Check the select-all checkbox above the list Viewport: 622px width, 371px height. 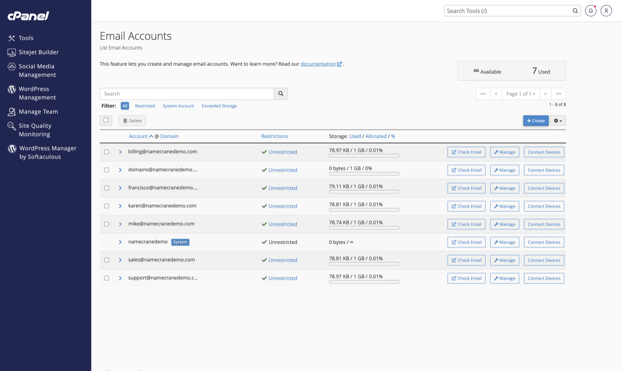[106, 120]
